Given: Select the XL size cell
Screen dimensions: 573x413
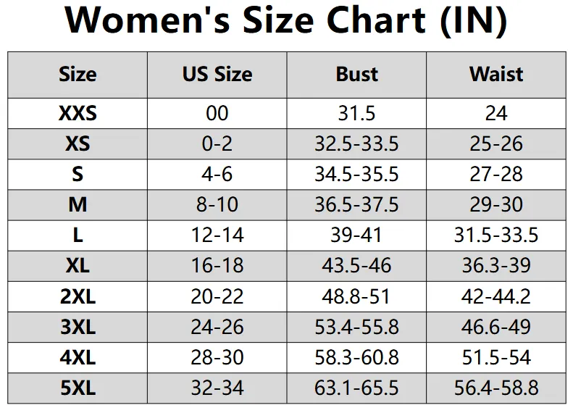Looking at the screenshot, I should pos(78,265).
